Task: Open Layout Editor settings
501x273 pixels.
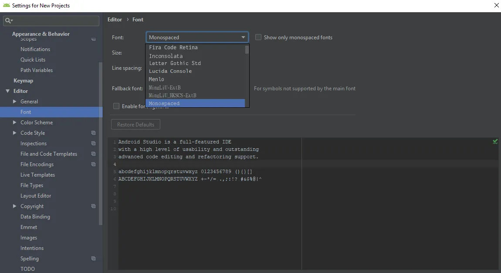Action: point(36,196)
